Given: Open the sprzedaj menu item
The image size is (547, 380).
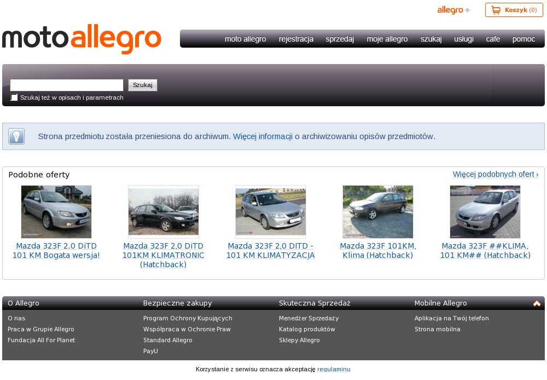Looking at the screenshot, I should click(x=340, y=39).
